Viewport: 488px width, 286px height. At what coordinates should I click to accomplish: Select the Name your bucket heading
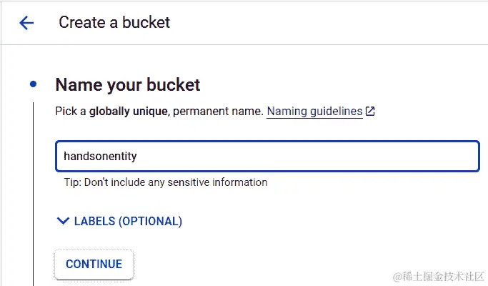(x=128, y=85)
